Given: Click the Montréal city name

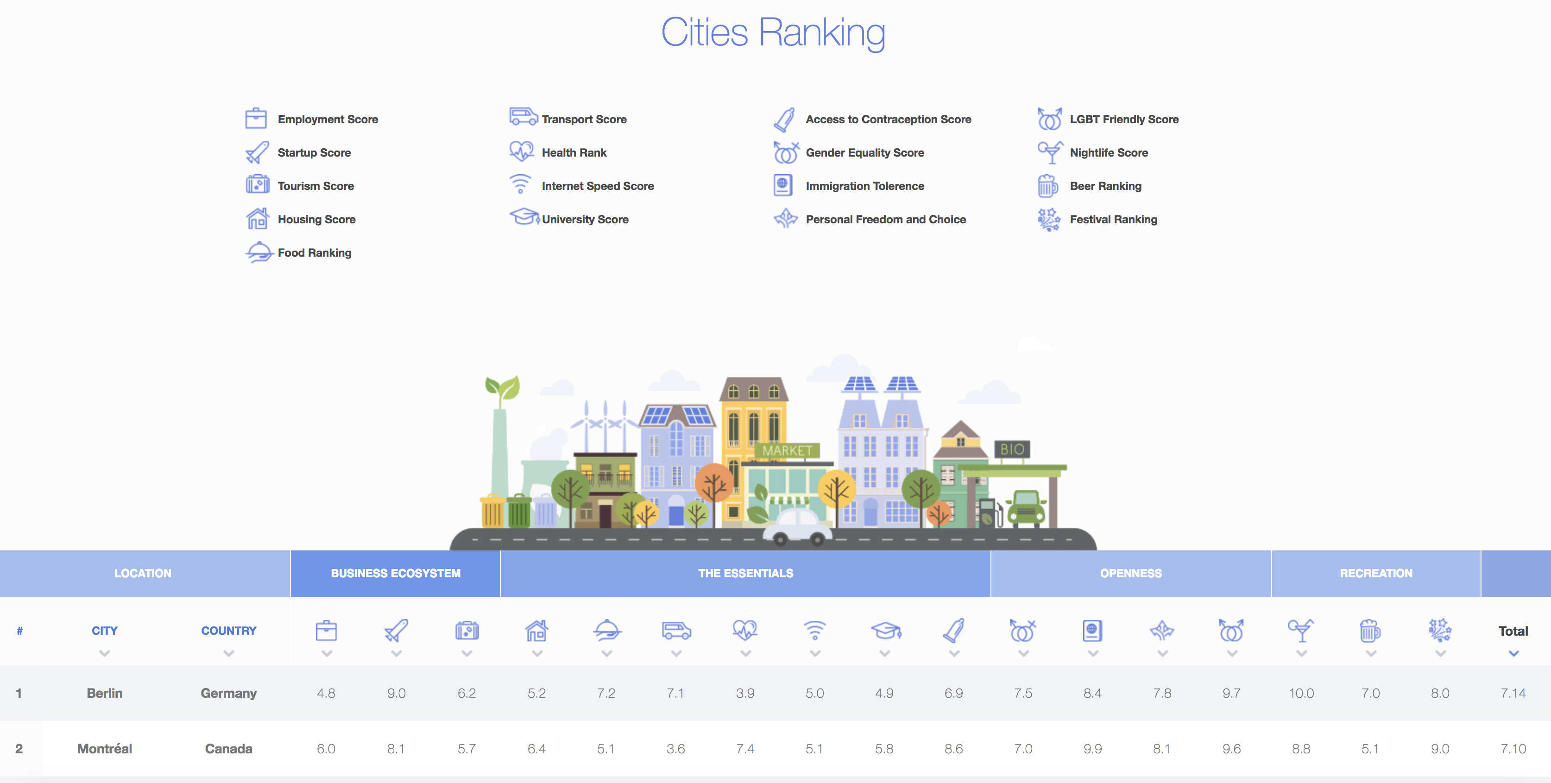Looking at the screenshot, I should [104, 749].
